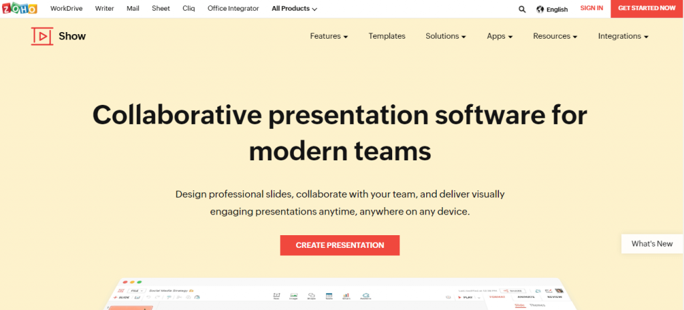Go to Sheet product
The width and height of the screenshot is (684, 310).
(x=161, y=8)
